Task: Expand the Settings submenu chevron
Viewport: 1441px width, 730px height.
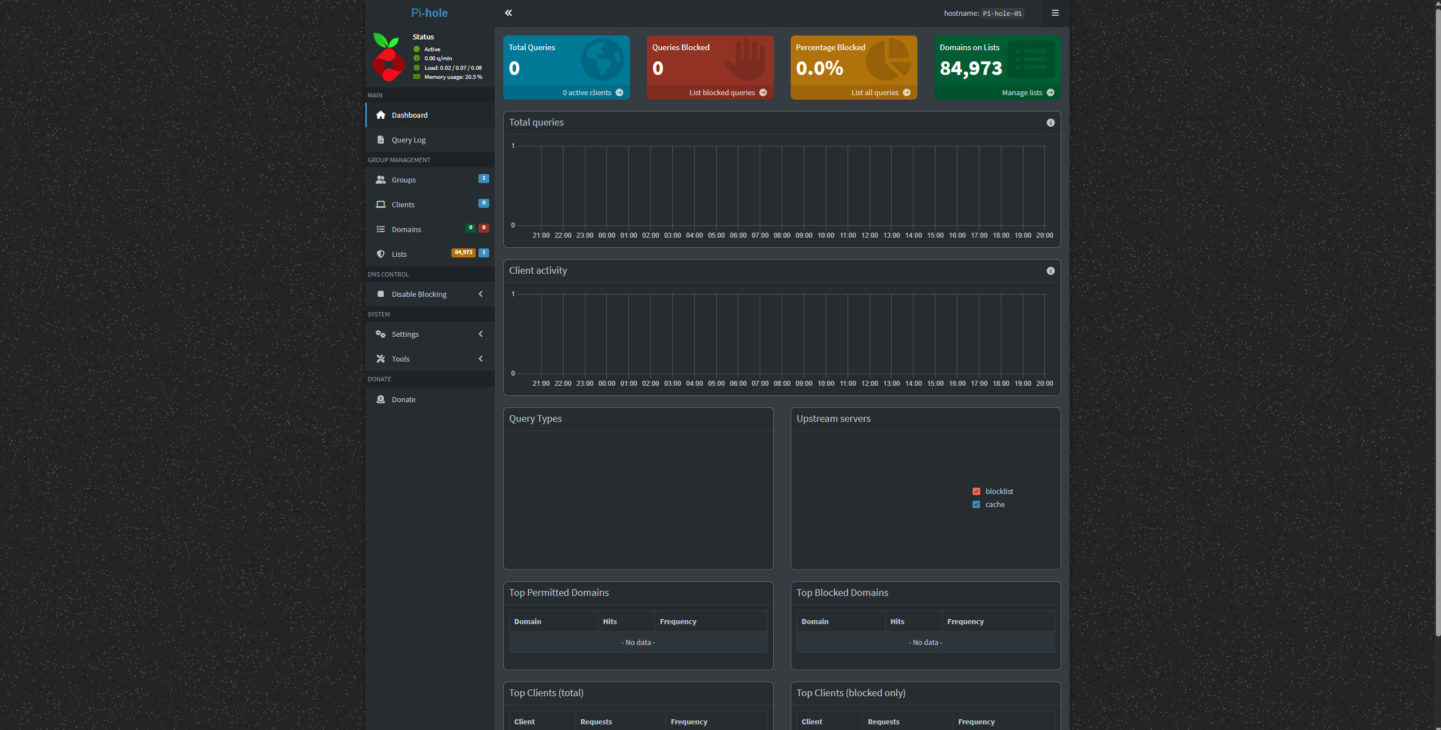Action: coord(481,334)
